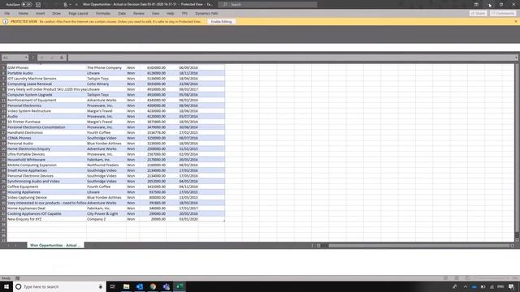Click taskbar microphone icon in search box
This screenshot has width=520, height=292.
pos(101,286)
